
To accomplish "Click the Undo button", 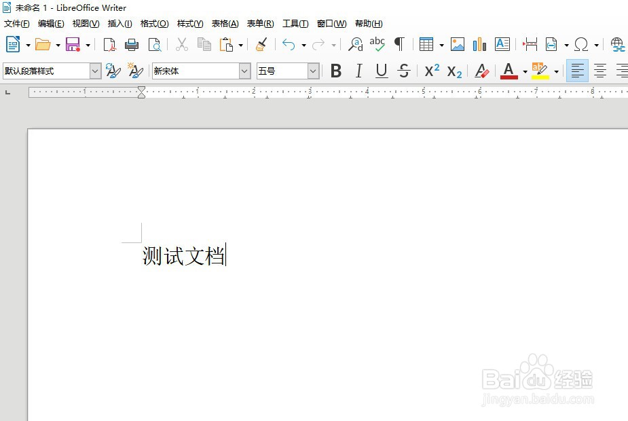I will pyautogui.click(x=288, y=44).
